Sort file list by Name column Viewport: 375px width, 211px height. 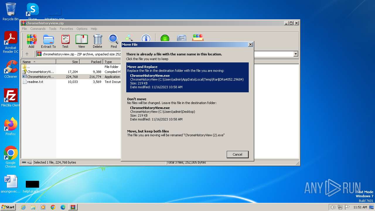click(39, 62)
